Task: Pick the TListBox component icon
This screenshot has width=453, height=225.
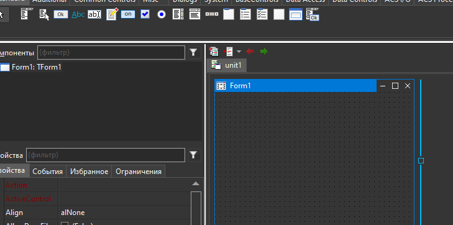Action: pos(178,14)
